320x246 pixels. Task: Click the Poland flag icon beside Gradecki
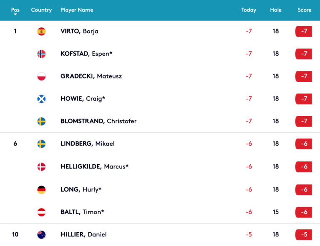point(42,76)
